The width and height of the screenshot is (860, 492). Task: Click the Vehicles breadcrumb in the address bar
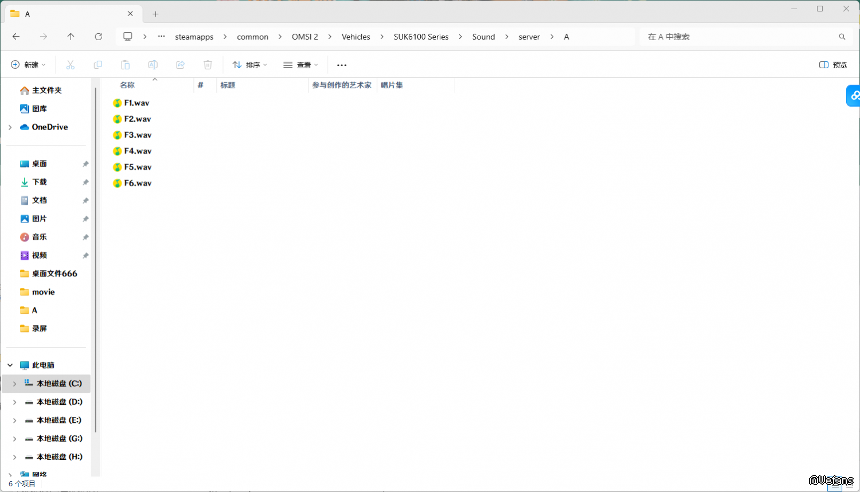click(355, 37)
